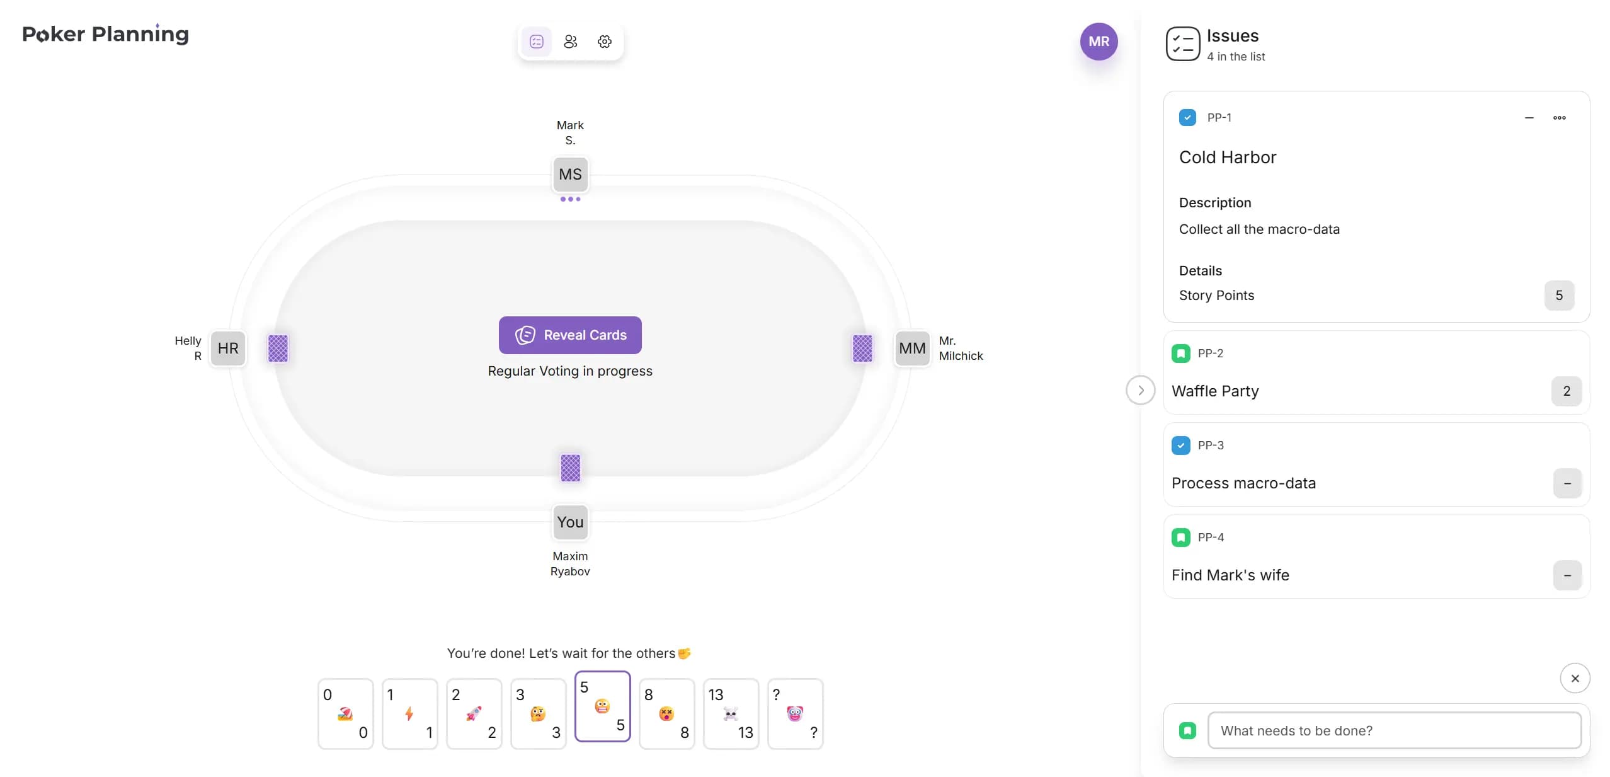Click the PP-4 green bookmark icon
Image resolution: width=1610 pixels, height=777 pixels.
1181,538
